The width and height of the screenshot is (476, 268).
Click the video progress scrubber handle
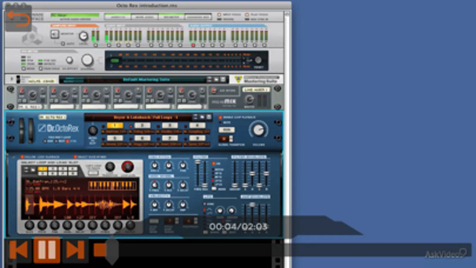pos(112,250)
